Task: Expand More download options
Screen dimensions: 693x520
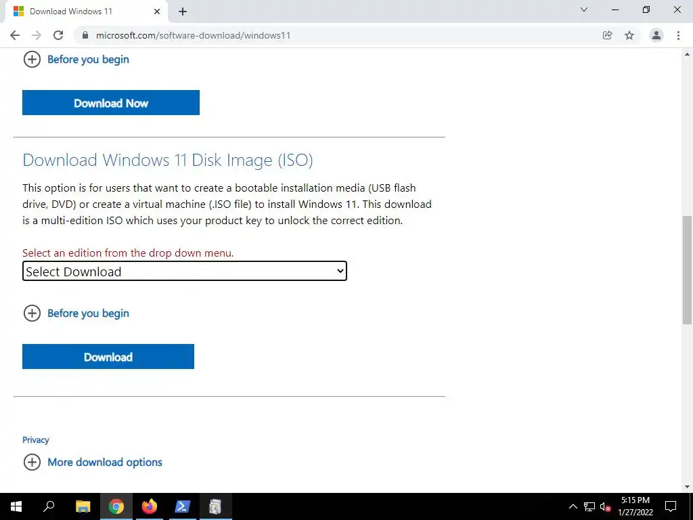Action: point(93,462)
